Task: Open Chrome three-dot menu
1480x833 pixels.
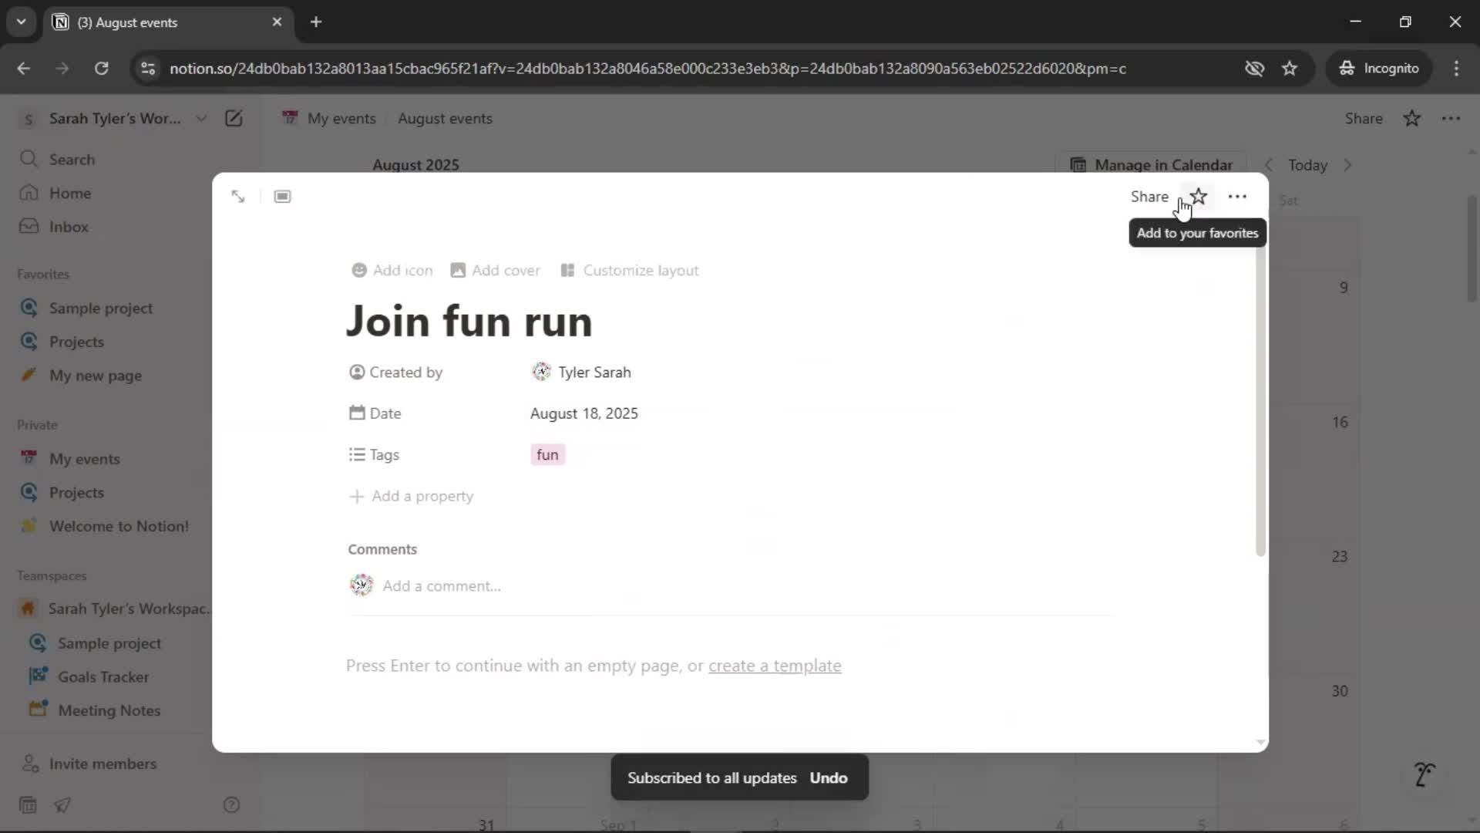Action: point(1456,69)
